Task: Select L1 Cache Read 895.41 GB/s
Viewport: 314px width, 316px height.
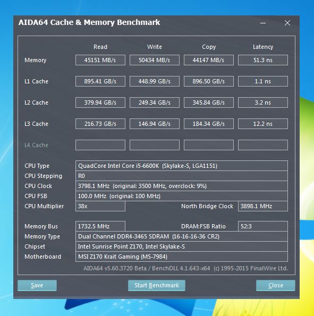Action: 100,81
